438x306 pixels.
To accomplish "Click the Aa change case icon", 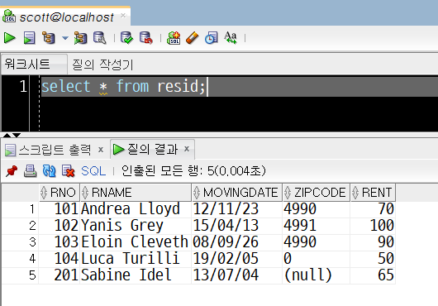I will (231, 38).
